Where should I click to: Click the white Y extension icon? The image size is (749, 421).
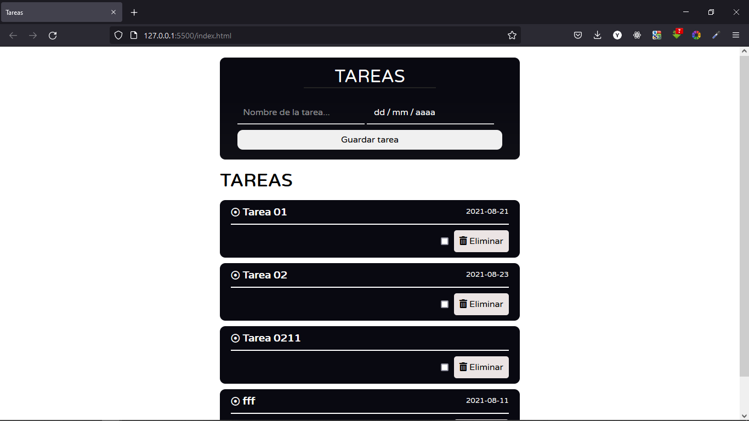[617, 36]
